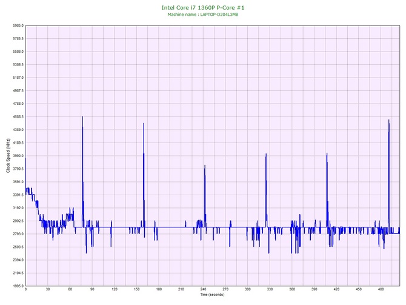
Task: Click the 5586.0 y-axis tick label
Action: tap(18, 52)
